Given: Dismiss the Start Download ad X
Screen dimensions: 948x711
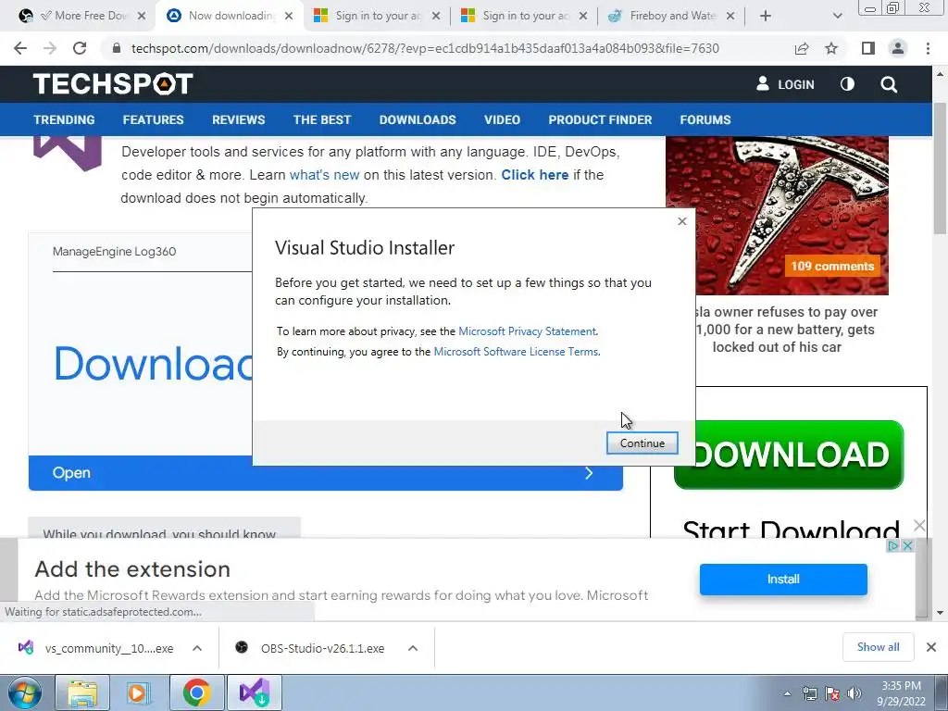Looking at the screenshot, I should pos(919,525).
